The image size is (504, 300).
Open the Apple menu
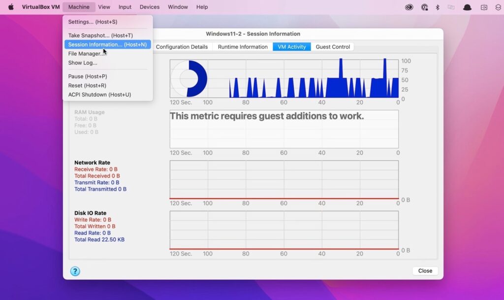point(11,7)
